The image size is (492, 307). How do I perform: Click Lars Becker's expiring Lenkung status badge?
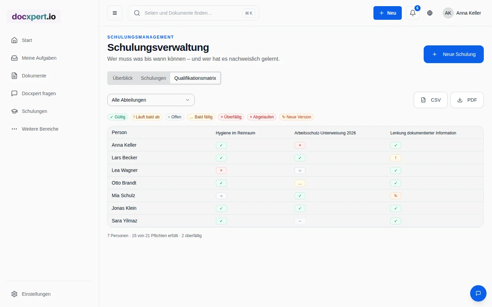[x=396, y=158]
